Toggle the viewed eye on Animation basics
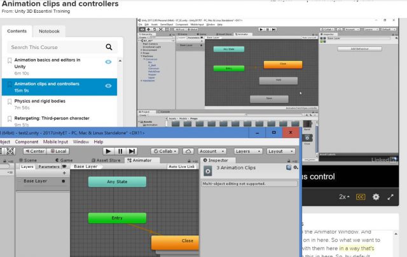This screenshot has height=257, width=407. (x=108, y=62)
